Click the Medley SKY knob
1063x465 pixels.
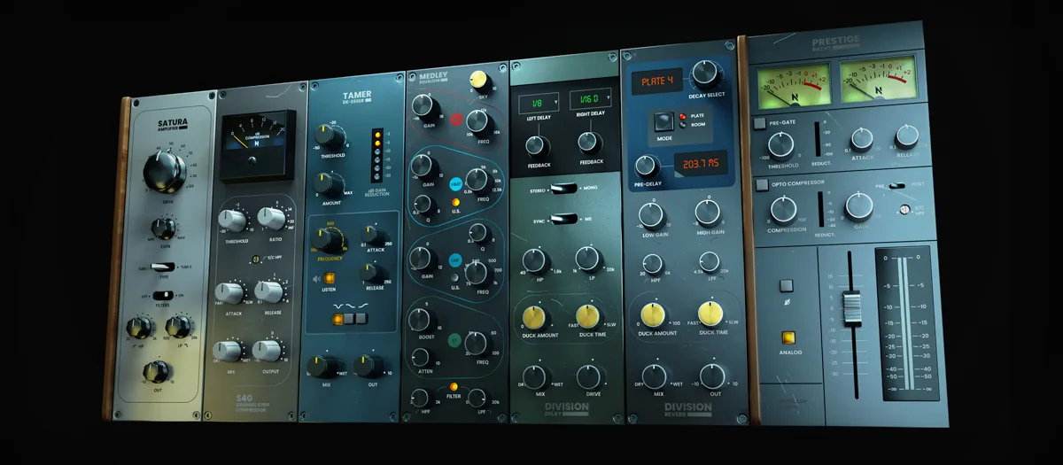[x=482, y=80]
